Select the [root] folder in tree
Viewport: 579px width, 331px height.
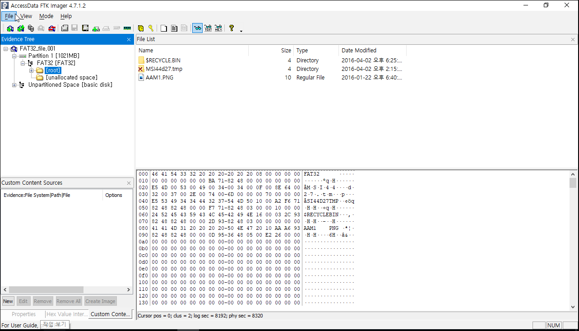[53, 70]
